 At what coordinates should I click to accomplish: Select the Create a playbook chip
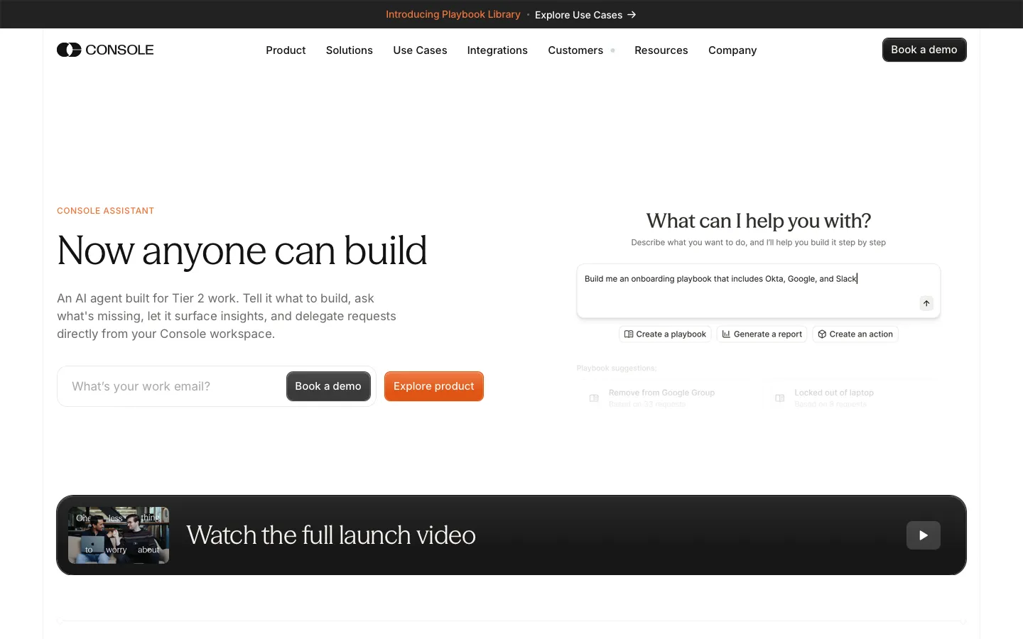click(x=665, y=334)
